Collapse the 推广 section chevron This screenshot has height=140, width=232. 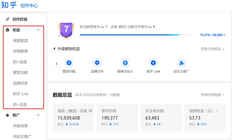pyautogui.click(x=38, y=115)
